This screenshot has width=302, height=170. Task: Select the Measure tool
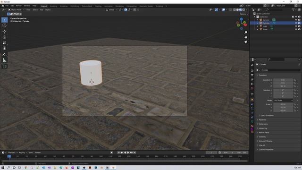click(x=4, y=60)
